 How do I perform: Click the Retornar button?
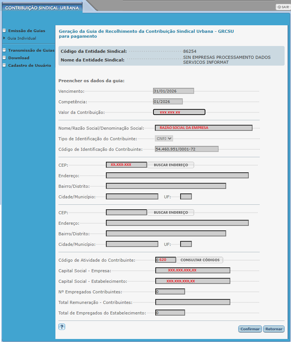click(x=274, y=329)
